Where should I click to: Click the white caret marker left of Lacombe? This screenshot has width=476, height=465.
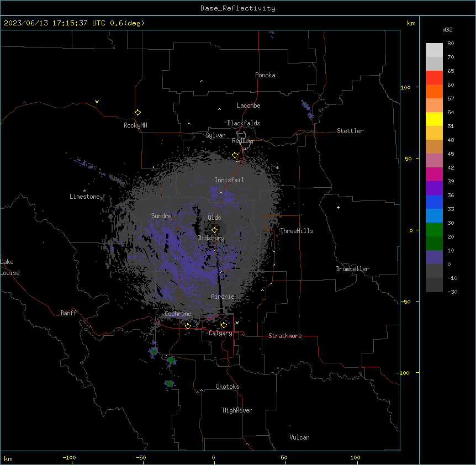(x=219, y=109)
